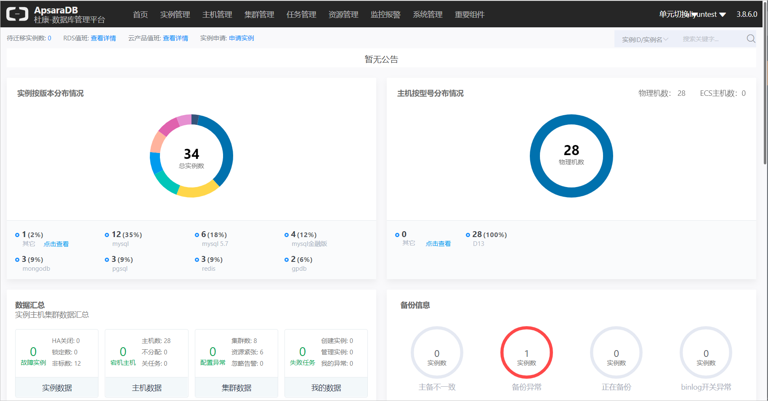Viewport: 768px width, 401px height.
Task: Click the 主机数据 button
Action: coord(146,388)
